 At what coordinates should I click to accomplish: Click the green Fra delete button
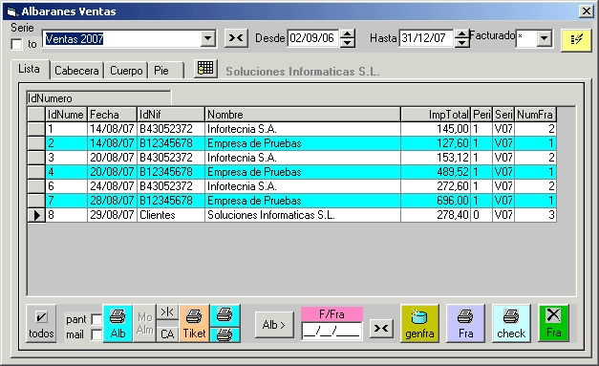coord(553,323)
